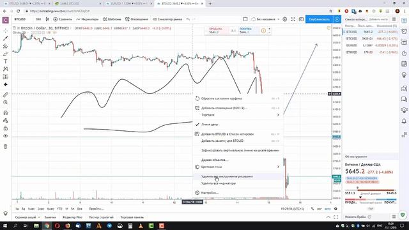Screen dimensions: 409x230
Task: Select the brush drawing tool
Action: pos(6,54)
